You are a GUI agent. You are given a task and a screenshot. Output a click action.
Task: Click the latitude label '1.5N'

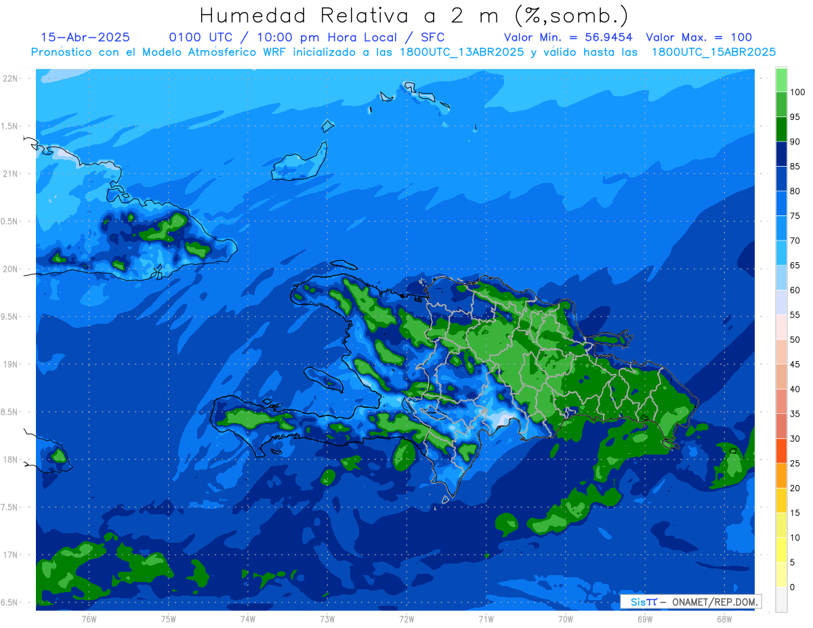[10, 126]
